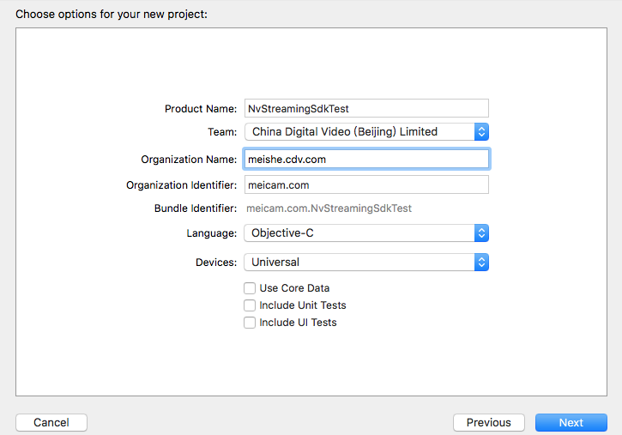Click the Next button
This screenshot has height=435, width=622.
click(x=571, y=423)
